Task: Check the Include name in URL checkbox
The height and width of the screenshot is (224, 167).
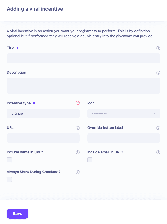Action: pos(9,160)
